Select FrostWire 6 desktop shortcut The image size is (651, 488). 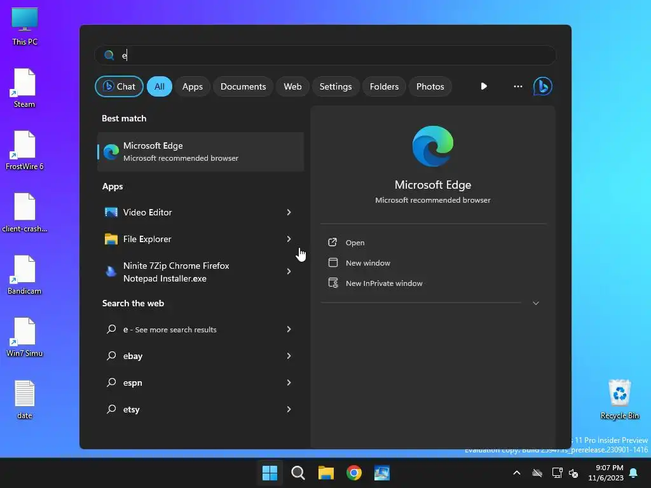pos(25,151)
